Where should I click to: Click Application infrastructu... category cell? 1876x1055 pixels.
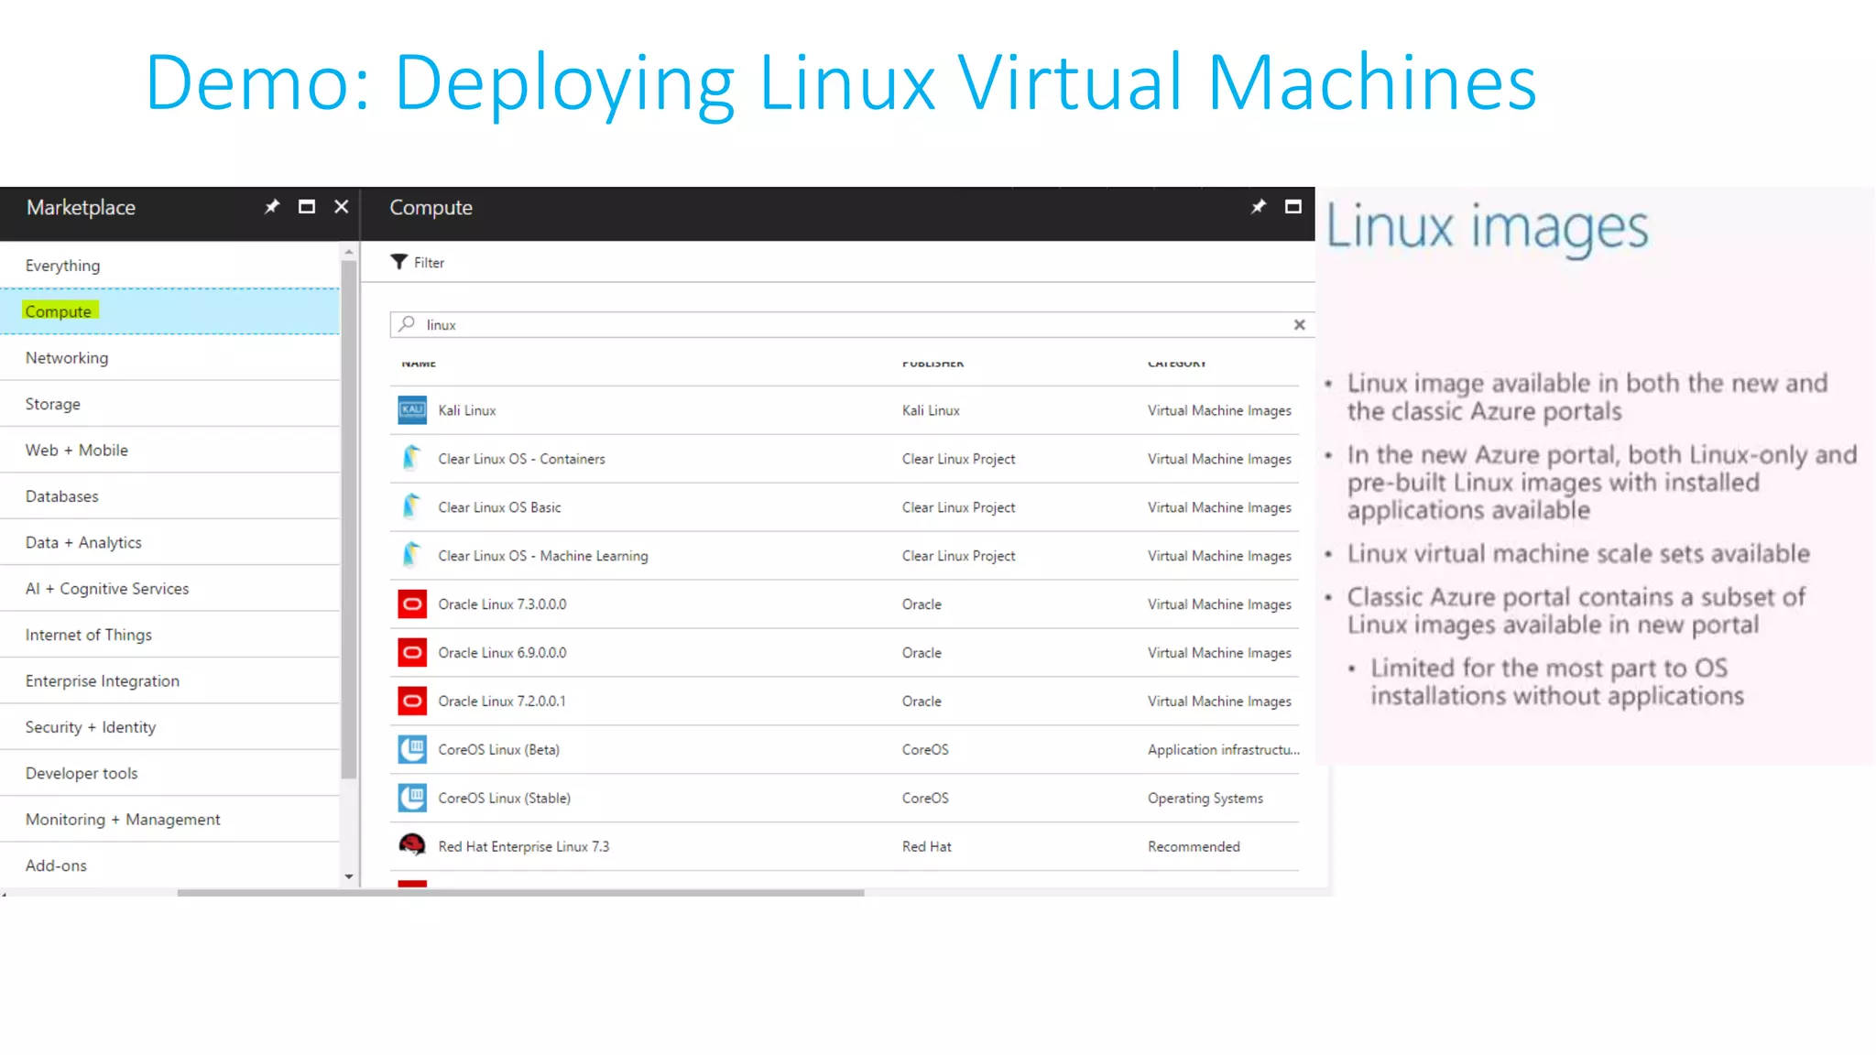1223,750
